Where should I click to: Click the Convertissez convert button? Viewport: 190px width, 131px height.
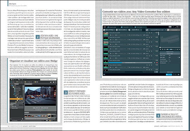(173, 30)
